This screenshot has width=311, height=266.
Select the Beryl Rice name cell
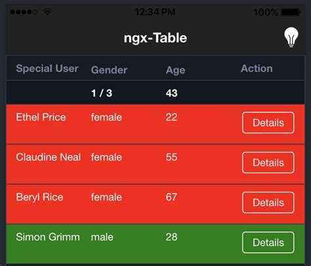[39, 197]
